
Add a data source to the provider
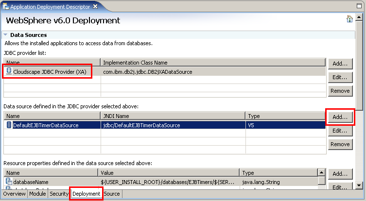coord(340,117)
